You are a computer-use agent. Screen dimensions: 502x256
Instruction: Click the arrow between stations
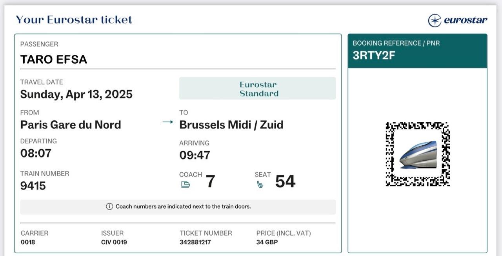point(168,122)
